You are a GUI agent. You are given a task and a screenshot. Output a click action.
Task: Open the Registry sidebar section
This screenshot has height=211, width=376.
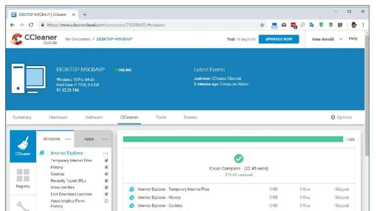click(23, 178)
